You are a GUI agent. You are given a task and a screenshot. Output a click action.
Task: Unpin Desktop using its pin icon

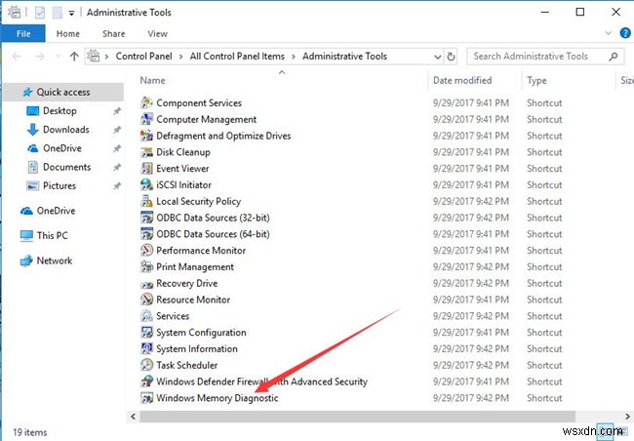(x=117, y=111)
